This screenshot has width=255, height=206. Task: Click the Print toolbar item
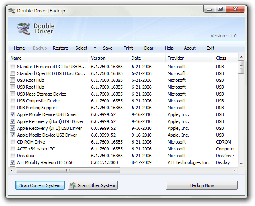[128, 48]
